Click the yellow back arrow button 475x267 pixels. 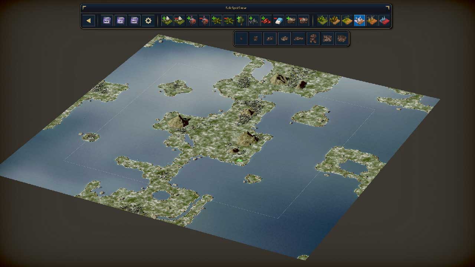point(89,21)
